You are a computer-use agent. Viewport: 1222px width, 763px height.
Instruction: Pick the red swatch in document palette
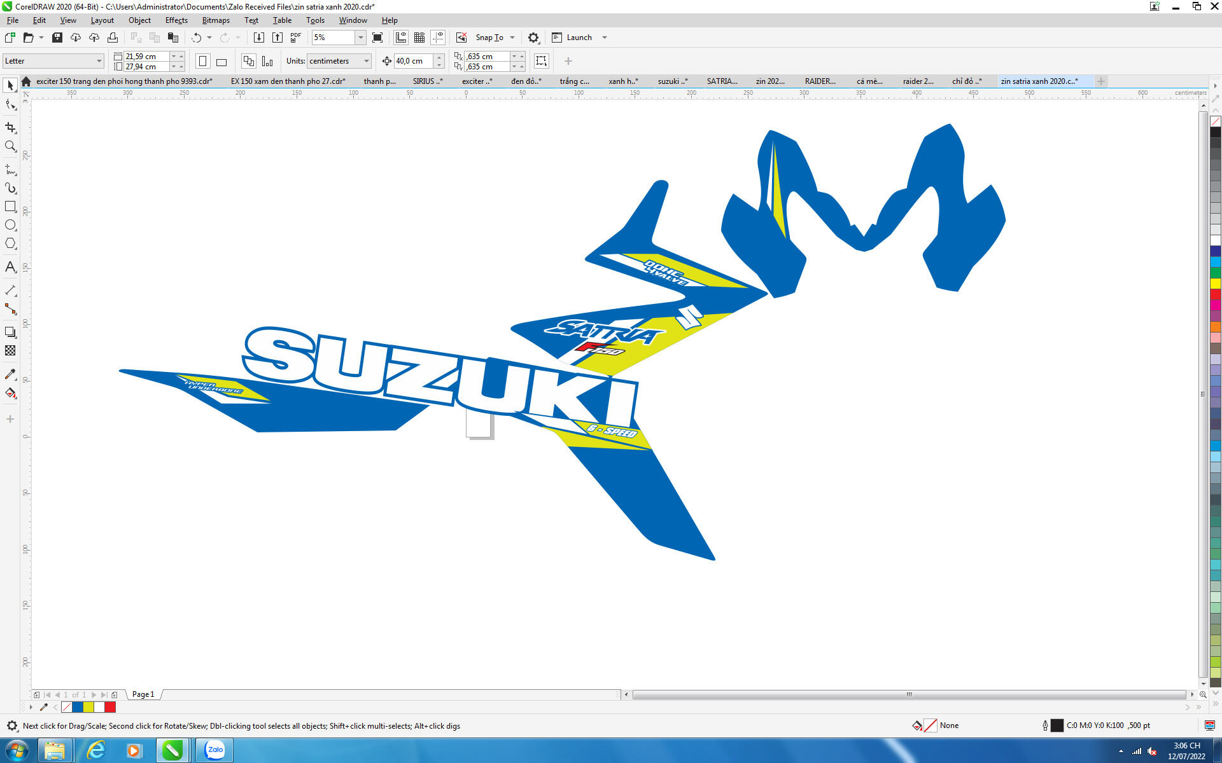click(110, 707)
